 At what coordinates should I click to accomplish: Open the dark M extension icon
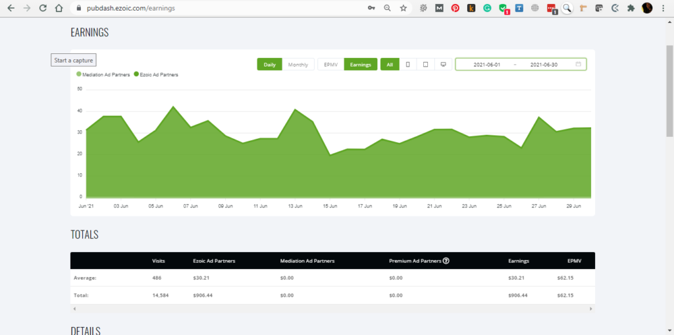point(439,8)
